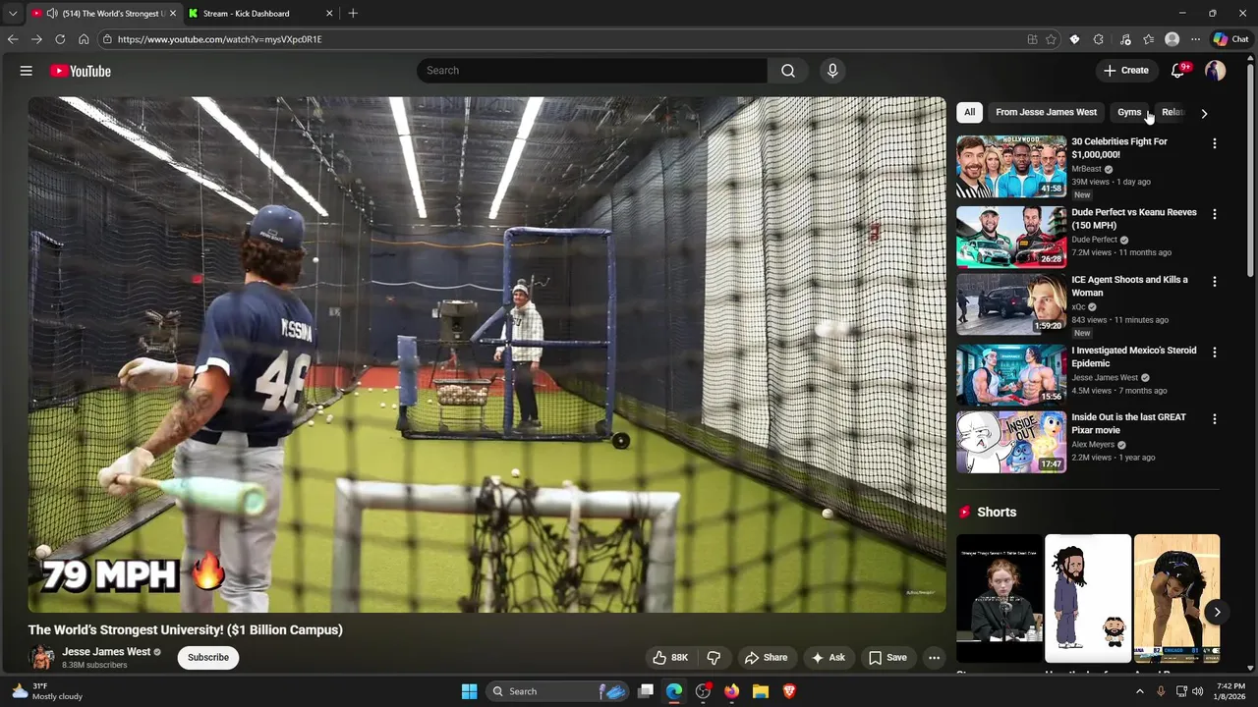1258x707 pixels.
Task: Start voice search with the microphone icon
Action: point(832,71)
